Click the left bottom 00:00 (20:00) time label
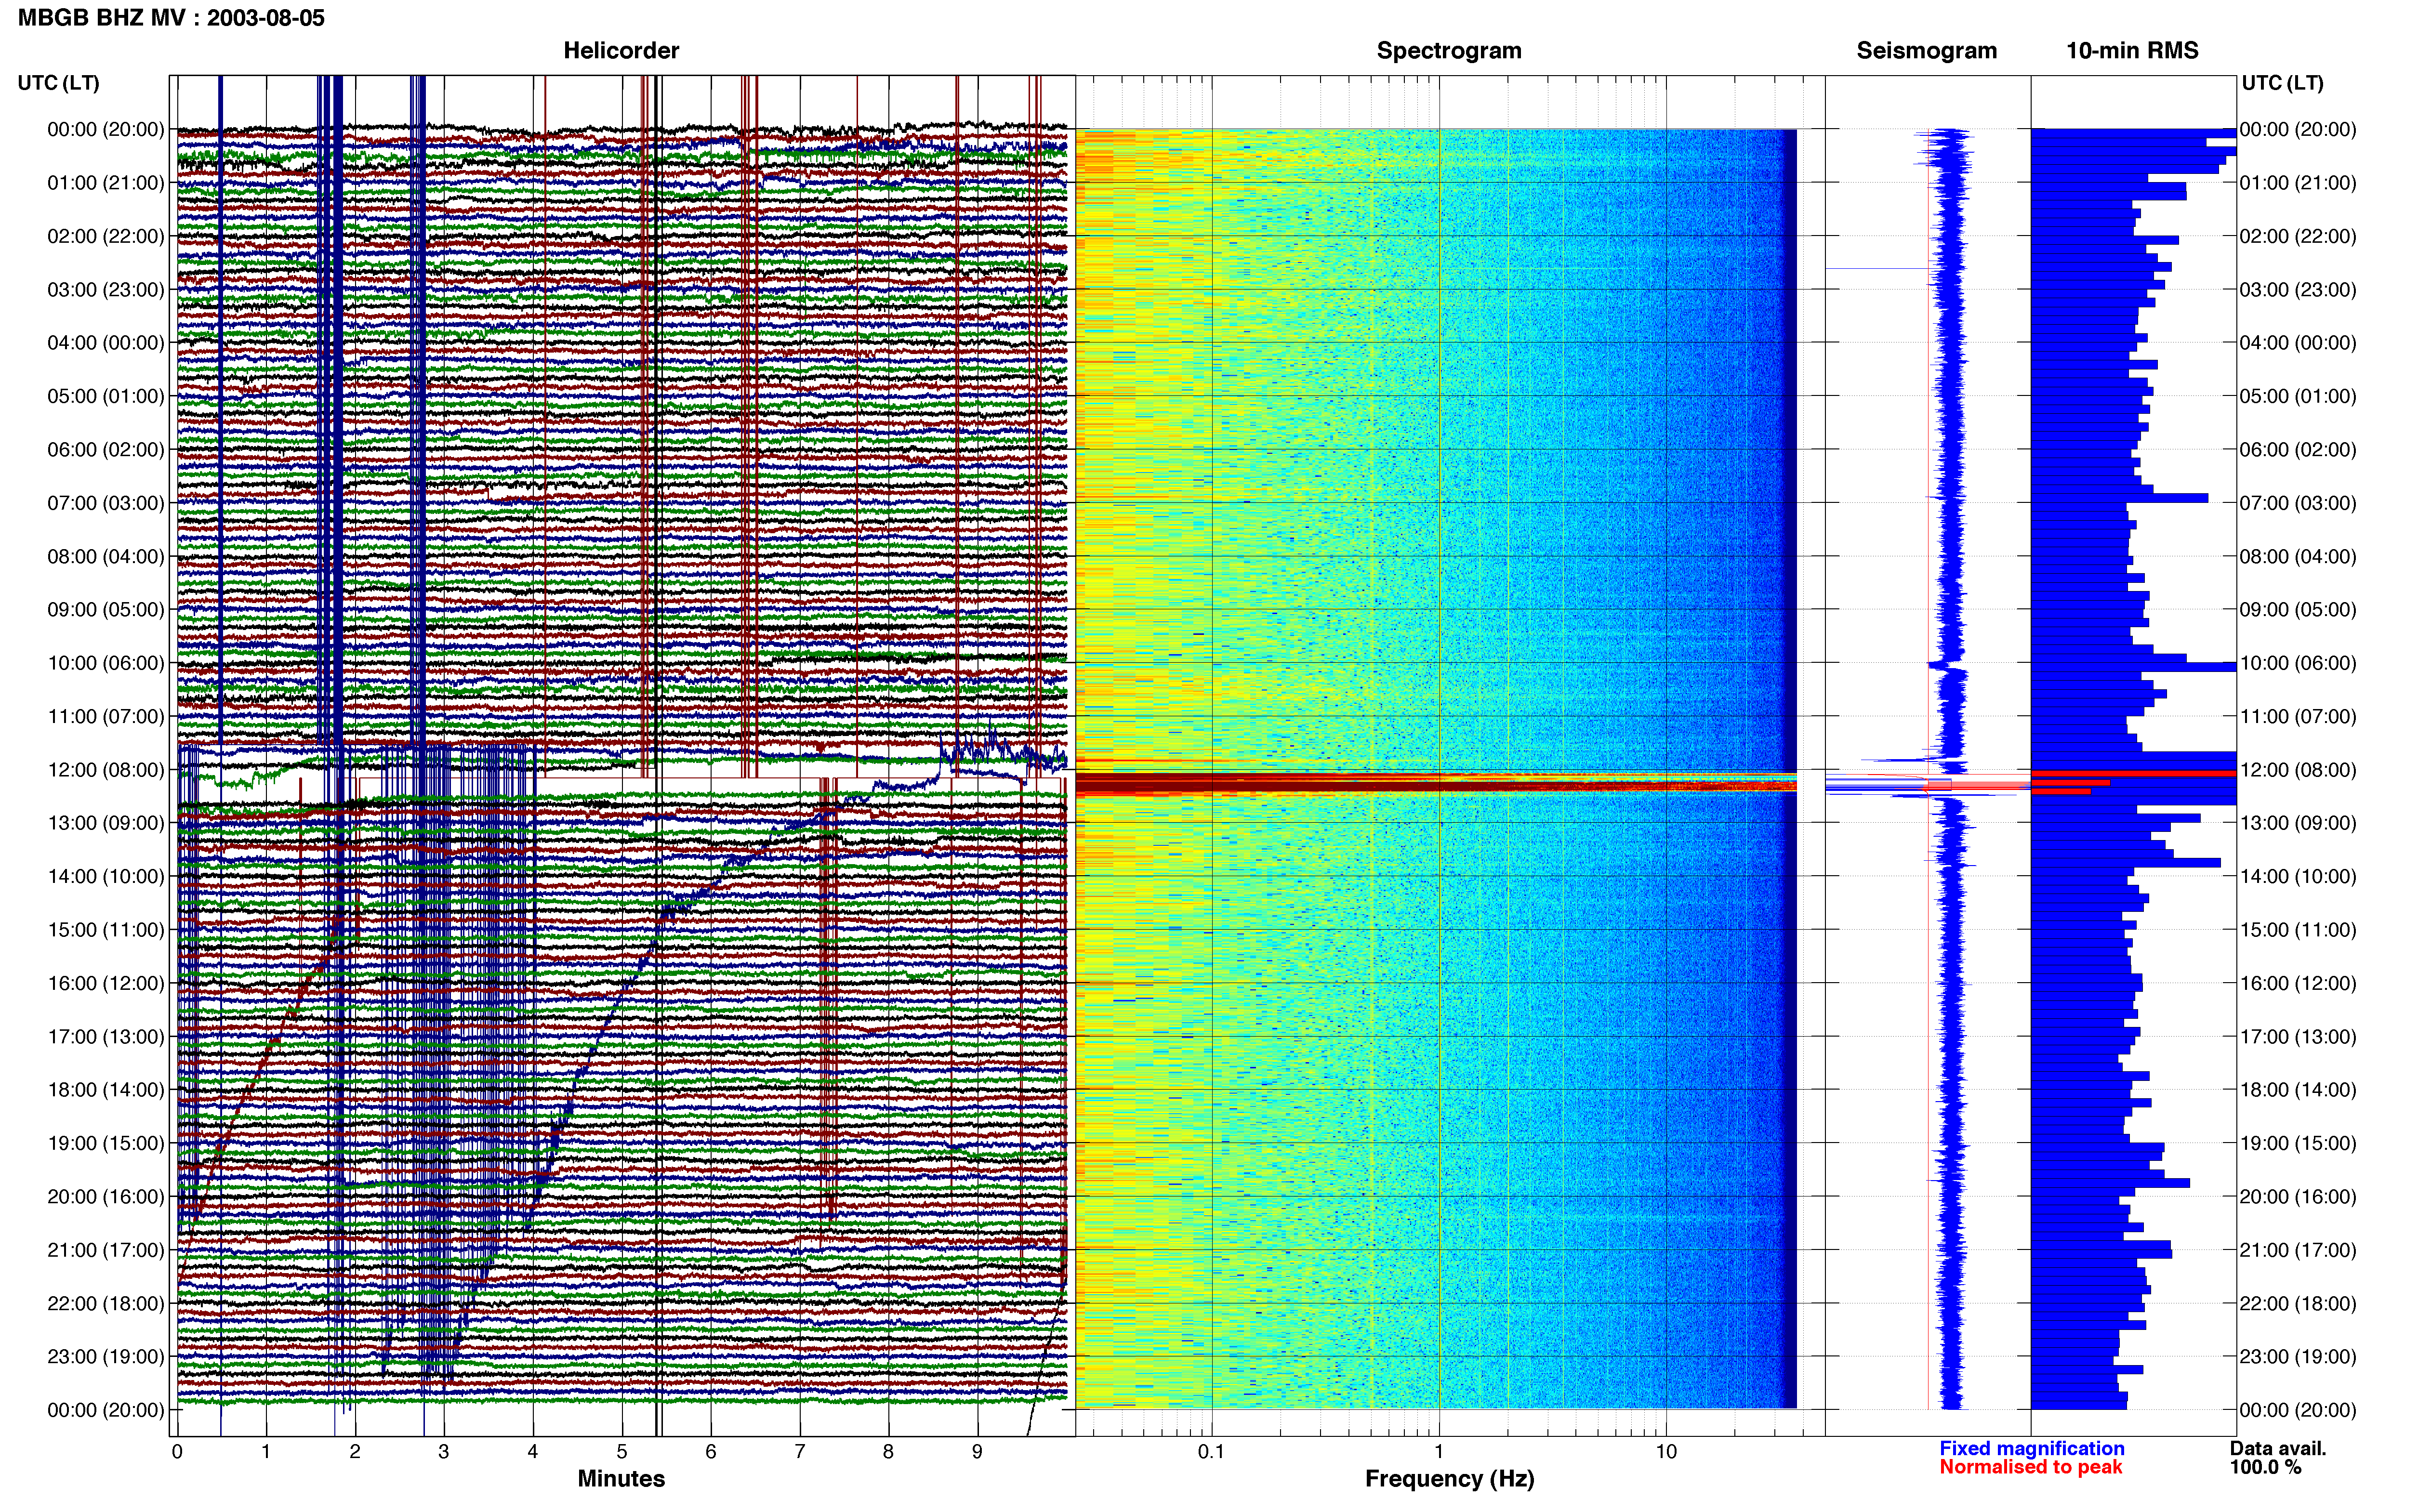Screen dimensions: 2418x1512 [106, 1410]
